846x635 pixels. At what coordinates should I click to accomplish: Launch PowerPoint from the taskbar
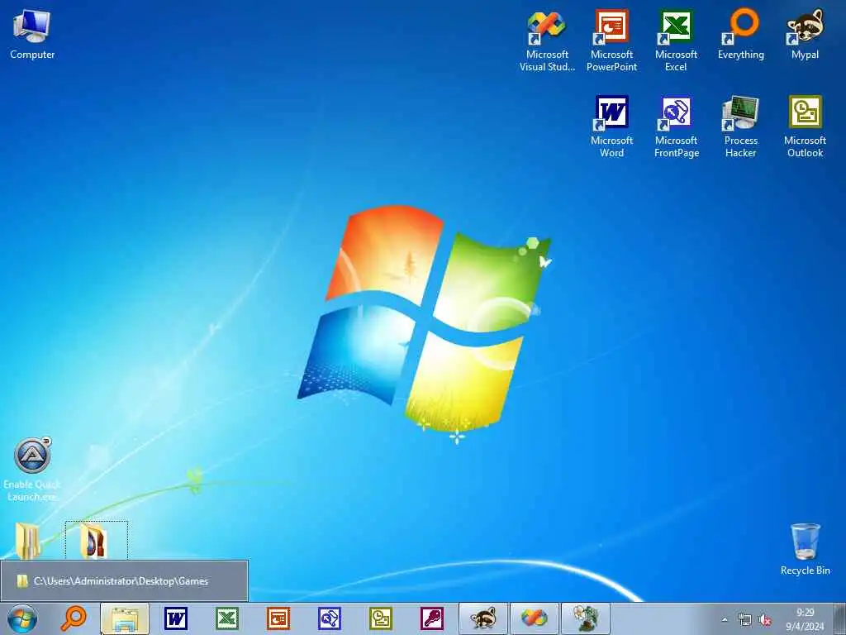(278, 618)
